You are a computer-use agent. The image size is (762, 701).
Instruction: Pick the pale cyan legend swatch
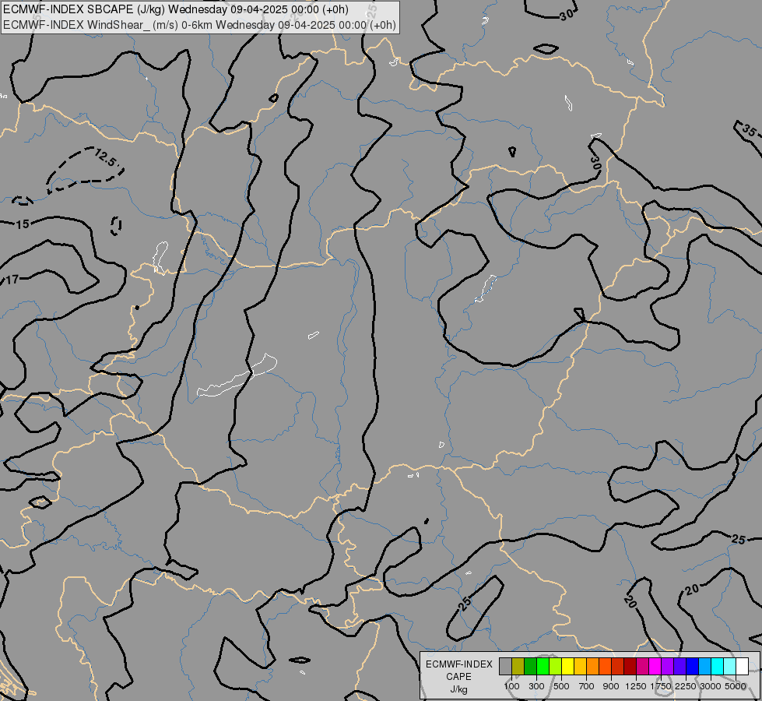(730, 666)
